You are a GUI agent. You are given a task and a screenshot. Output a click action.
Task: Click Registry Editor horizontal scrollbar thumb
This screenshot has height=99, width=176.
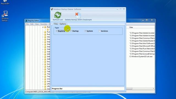coord(129,89)
